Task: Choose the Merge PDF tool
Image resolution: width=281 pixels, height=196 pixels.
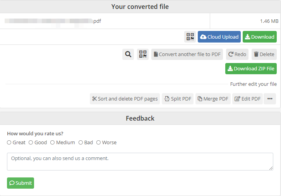Action: point(213,99)
